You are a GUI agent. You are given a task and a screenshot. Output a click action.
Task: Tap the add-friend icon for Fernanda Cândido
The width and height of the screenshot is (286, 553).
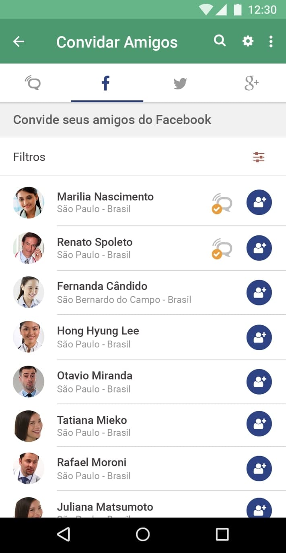tap(259, 293)
